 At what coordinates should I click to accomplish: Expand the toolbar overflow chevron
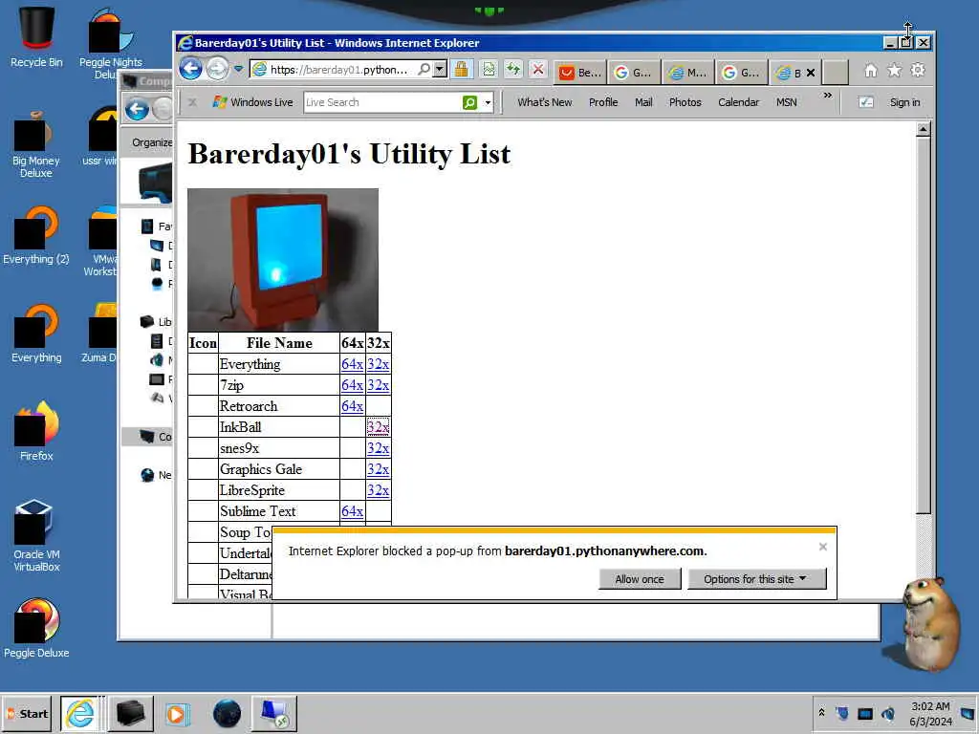click(x=827, y=96)
